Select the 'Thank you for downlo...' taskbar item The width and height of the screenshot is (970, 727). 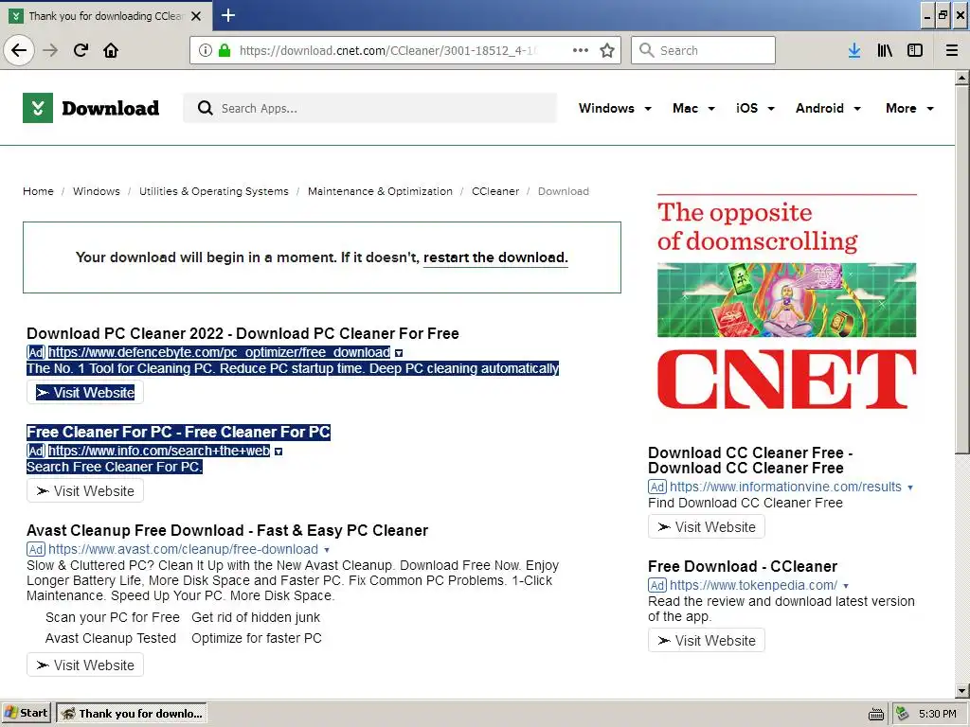[132, 714]
